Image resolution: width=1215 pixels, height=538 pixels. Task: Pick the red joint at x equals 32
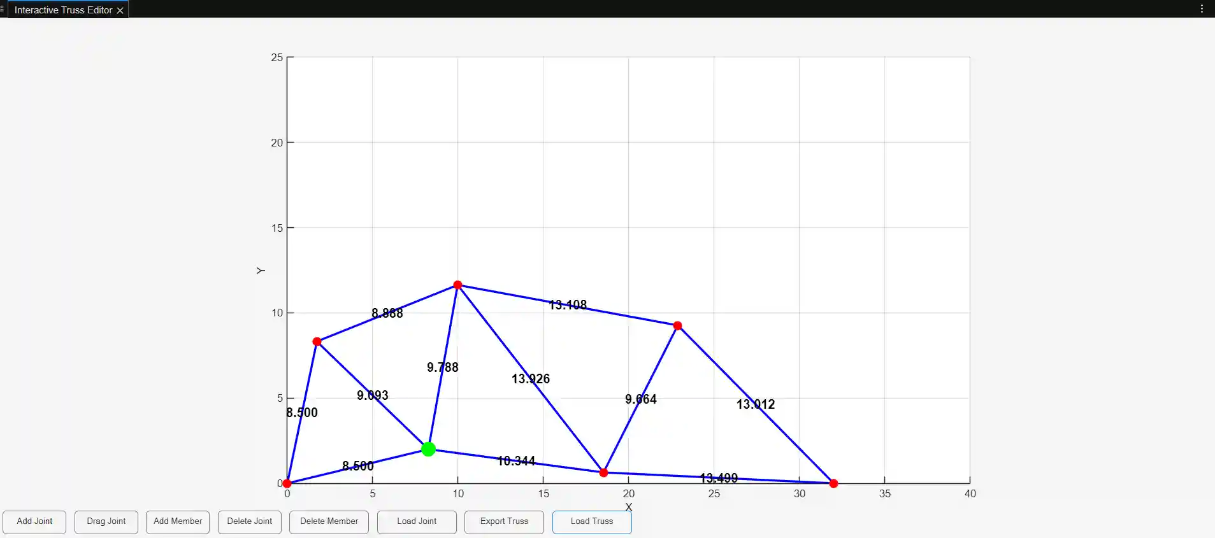point(833,483)
